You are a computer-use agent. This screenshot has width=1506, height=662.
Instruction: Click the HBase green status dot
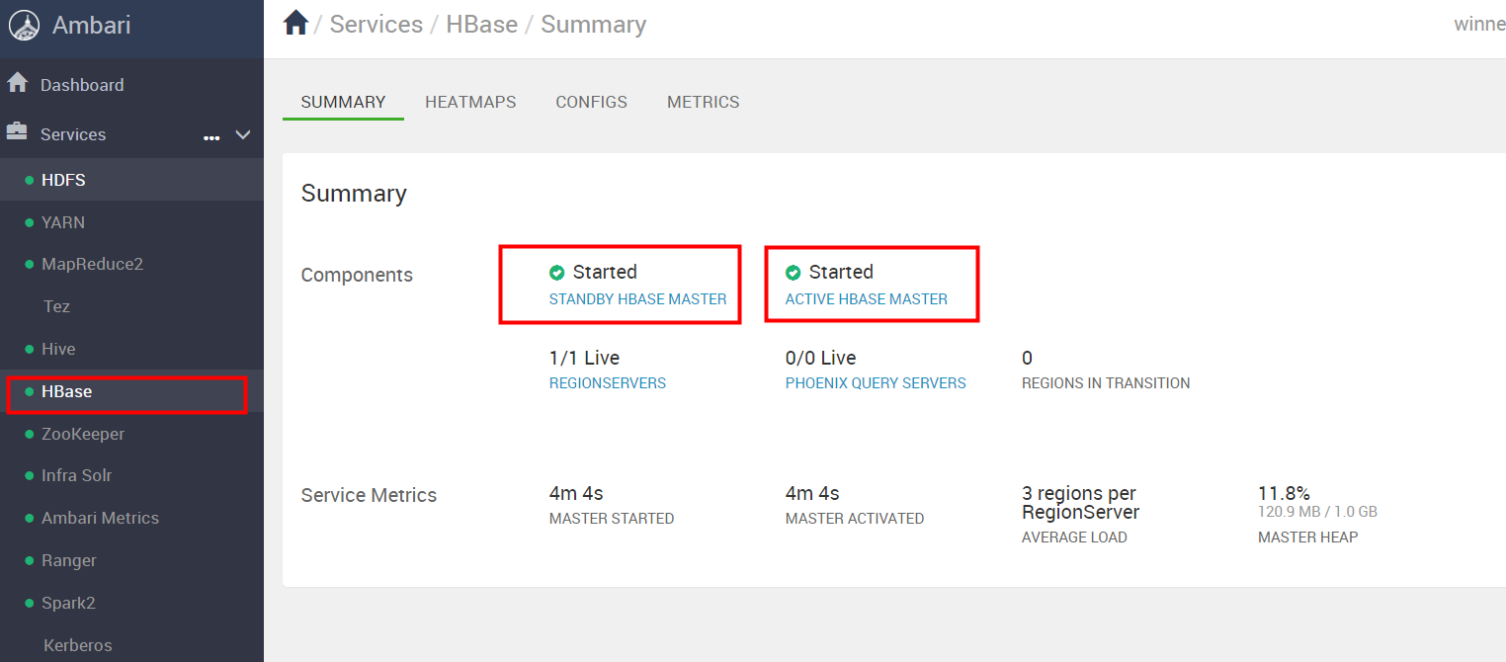coord(30,392)
